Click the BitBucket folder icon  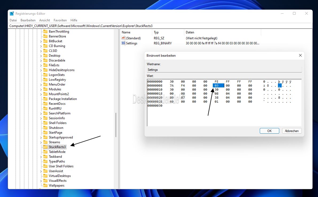(45, 41)
